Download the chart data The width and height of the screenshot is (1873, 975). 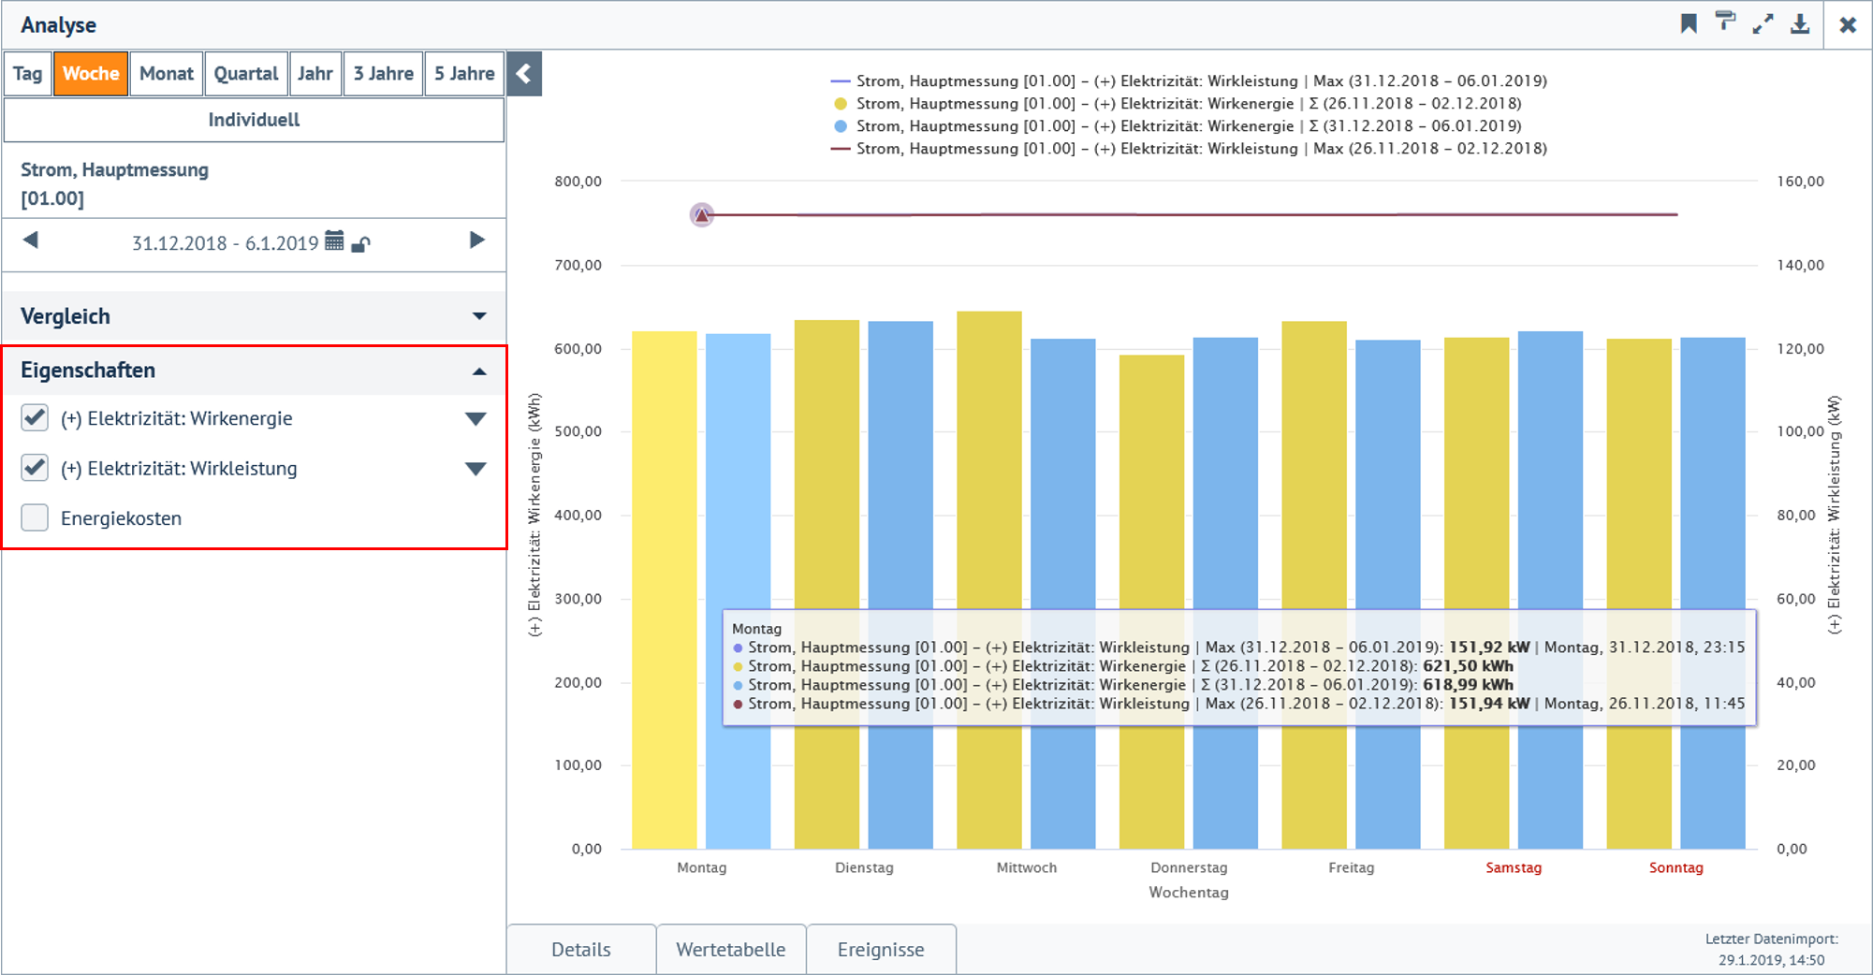(x=1800, y=24)
